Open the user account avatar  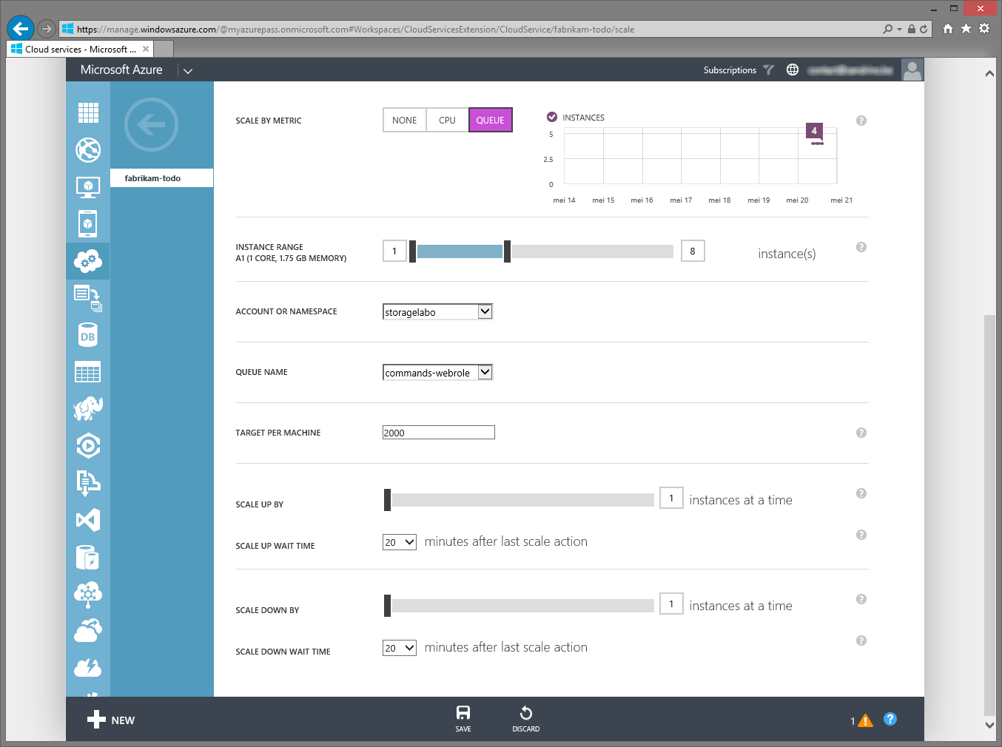point(912,70)
